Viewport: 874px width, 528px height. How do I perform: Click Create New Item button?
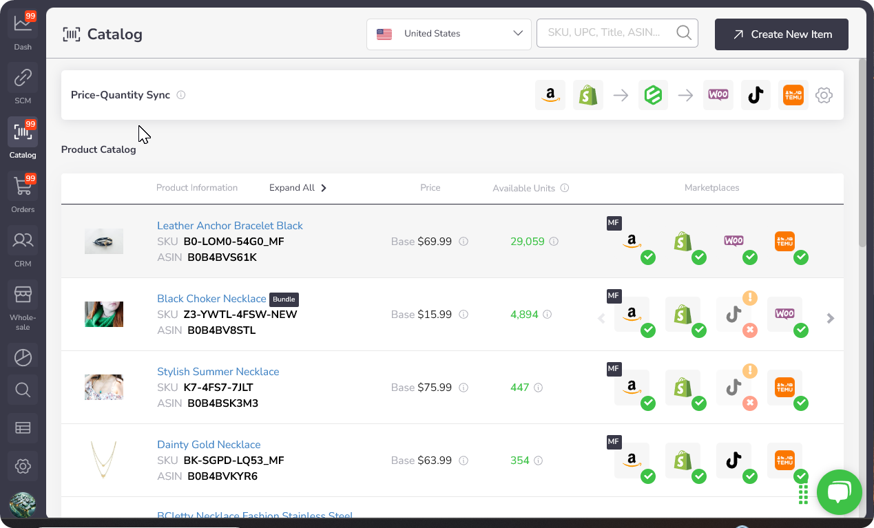coord(781,34)
